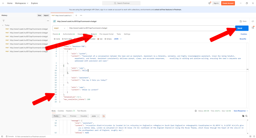Switch to the request Body tab
256x138 pixels.
pos(93,34)
